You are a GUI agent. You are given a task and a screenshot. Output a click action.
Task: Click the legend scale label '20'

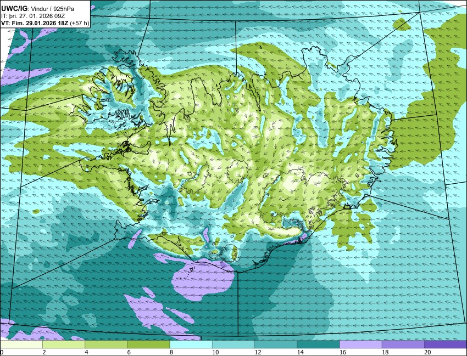tap(427, 352)
